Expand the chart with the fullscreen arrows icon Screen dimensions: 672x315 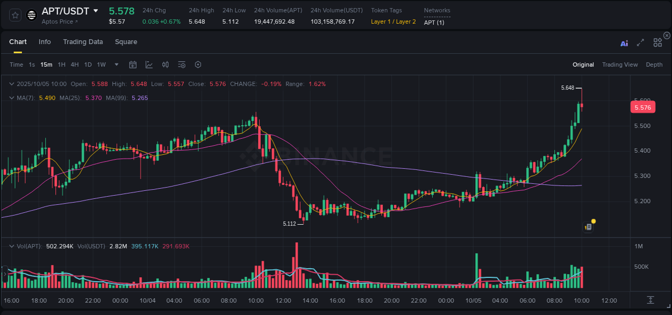tap(640, 43)
